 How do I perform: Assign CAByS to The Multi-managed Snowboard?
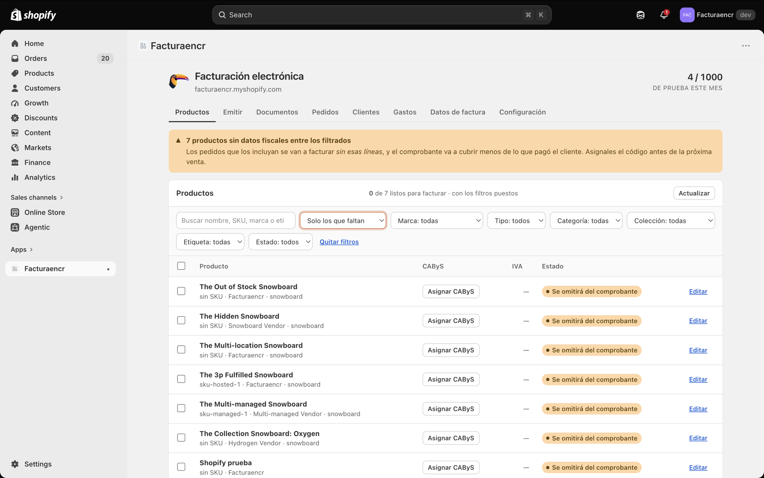point(451,409)
